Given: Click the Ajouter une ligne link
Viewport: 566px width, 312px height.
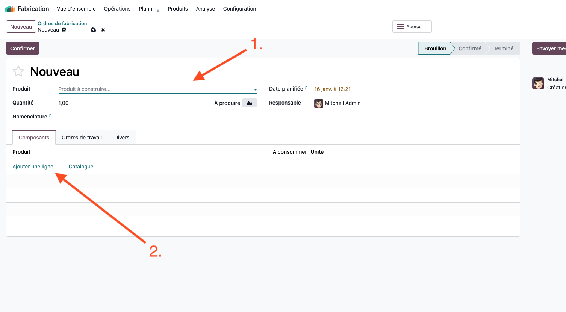Looking at the screenshot, I should (33, 167).
